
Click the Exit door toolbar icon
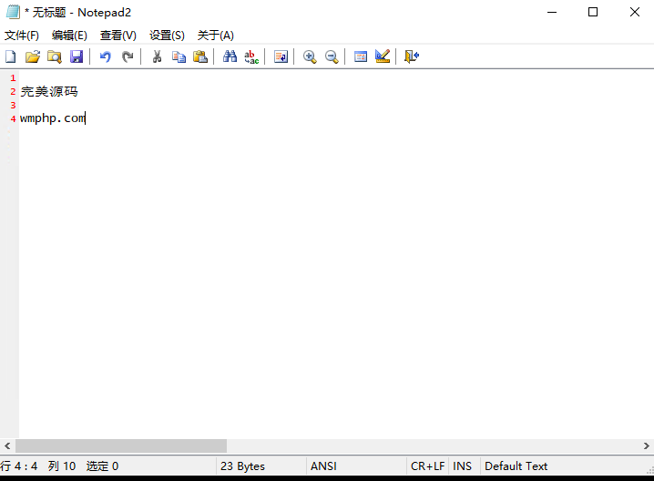click(411, 56)
